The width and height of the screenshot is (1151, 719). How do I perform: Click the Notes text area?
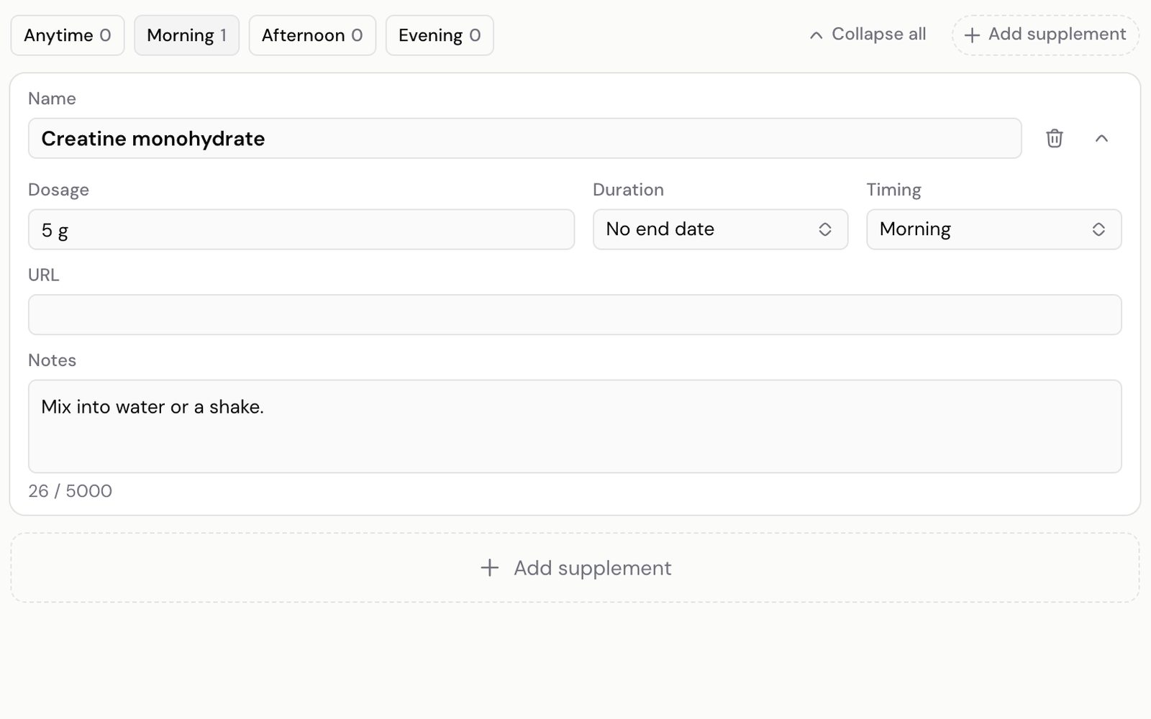click(x=575, y=426)
